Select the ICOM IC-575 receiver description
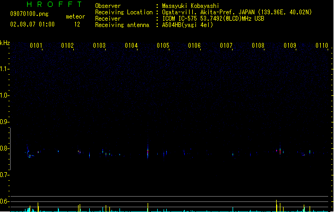The image size is (334, 212). tap(213, 19)
